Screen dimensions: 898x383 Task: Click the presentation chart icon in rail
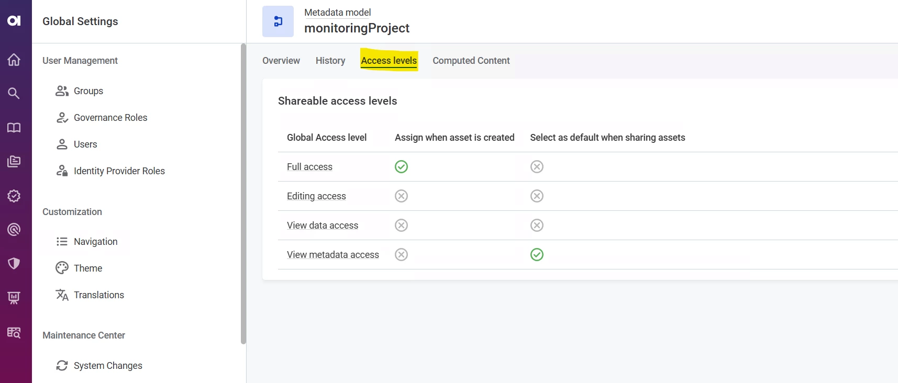14,298
